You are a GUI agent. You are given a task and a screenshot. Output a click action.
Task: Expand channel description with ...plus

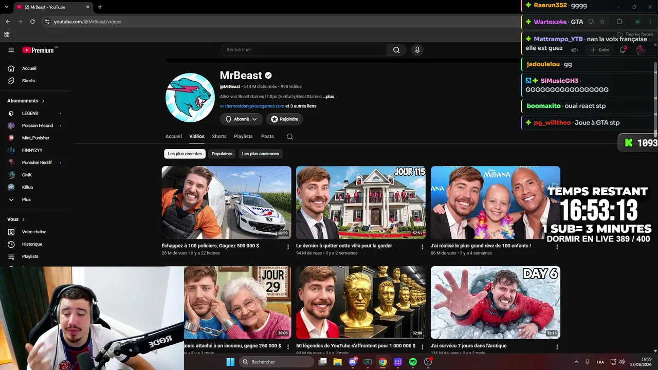click(328, 97)
